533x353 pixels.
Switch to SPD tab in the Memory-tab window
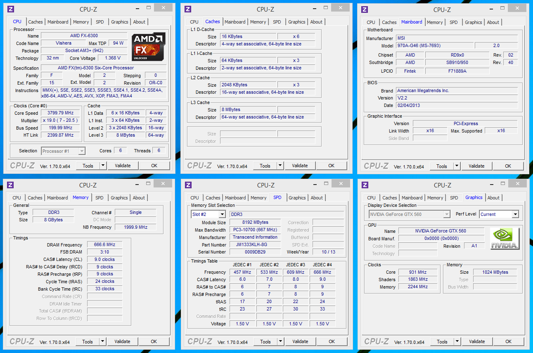pos(99,198)
